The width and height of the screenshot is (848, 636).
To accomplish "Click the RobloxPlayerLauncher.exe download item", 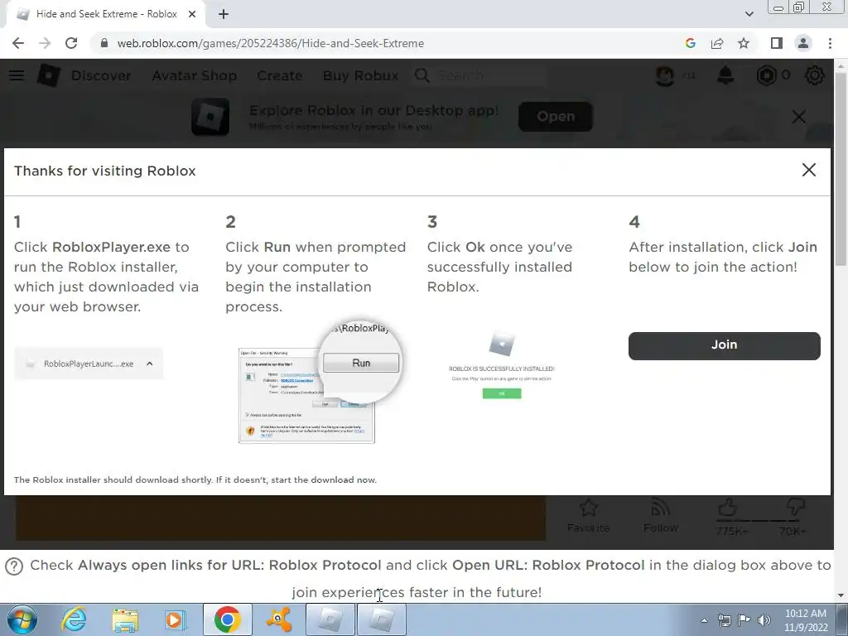I will 89,364.
